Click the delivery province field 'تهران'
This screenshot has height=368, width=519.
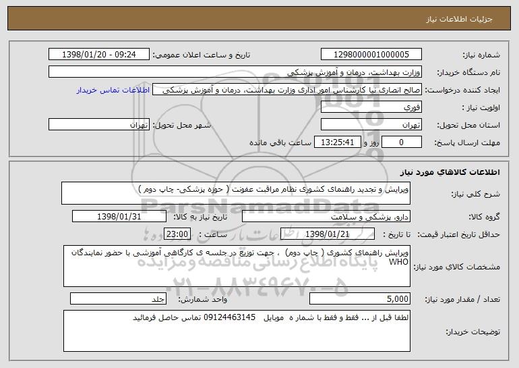(371, 124)
